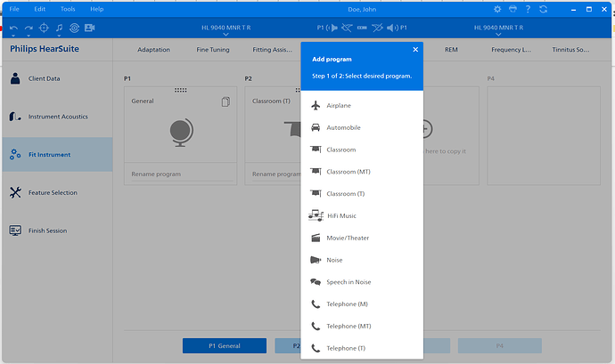Open the Edit menu
Screen dimensions: 615x364
click(39, 9)
